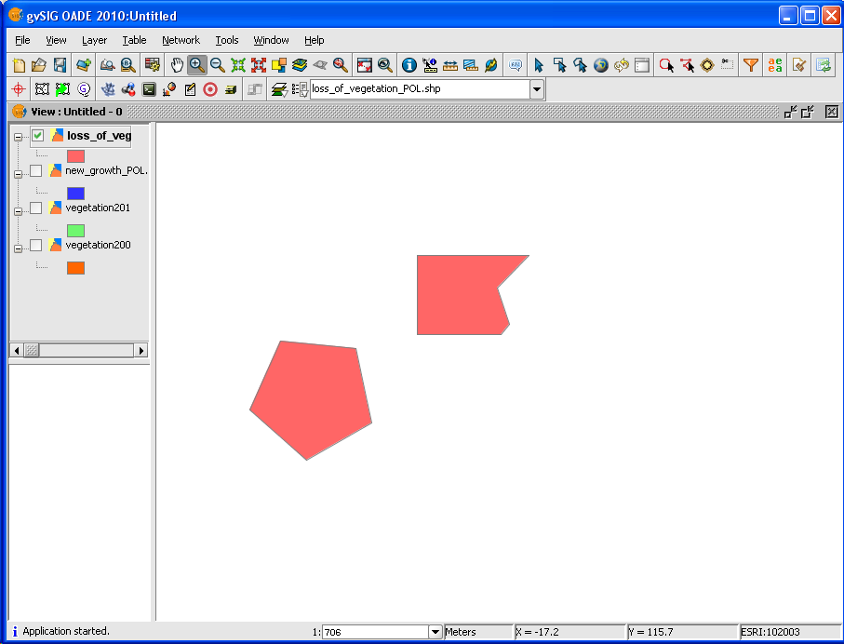The image size is (844, 644).
Task: Activate the Measure Distance tool
Action: pos(449,65)
